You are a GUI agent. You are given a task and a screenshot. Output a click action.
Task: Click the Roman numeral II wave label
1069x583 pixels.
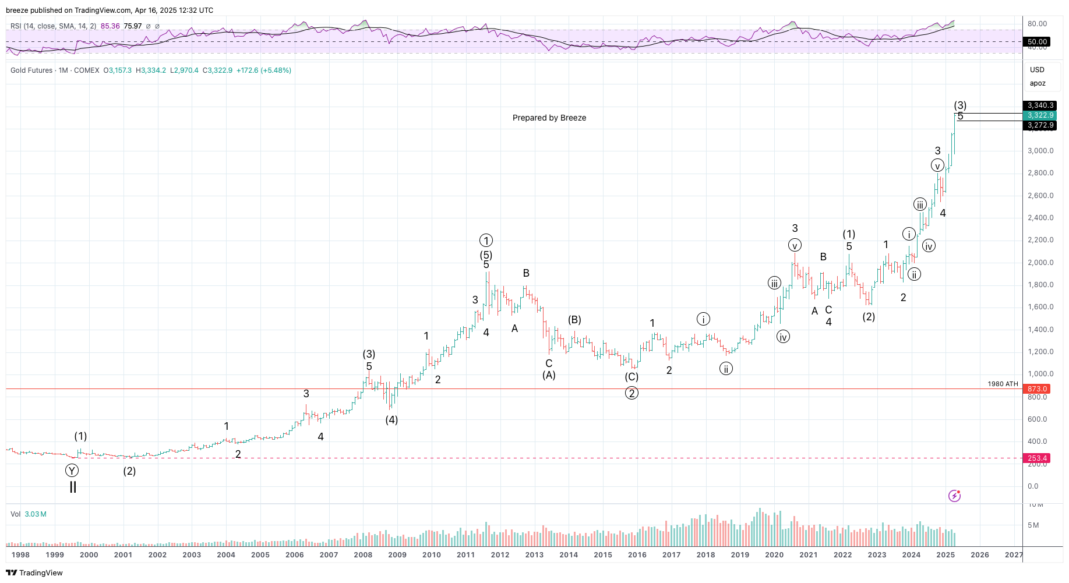pos(73,487)
